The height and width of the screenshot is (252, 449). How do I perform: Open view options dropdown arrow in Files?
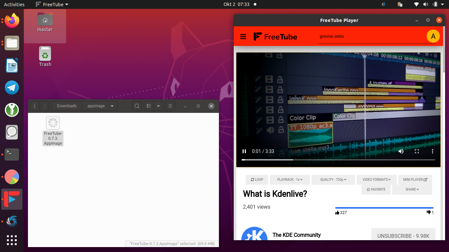[158, 106]
